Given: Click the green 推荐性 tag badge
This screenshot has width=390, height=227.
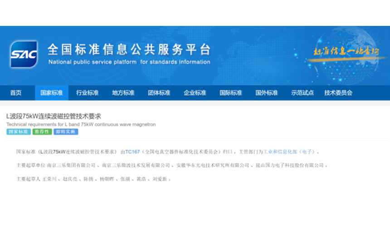Looking at the screenshot, I should click(x=42, y=132).
